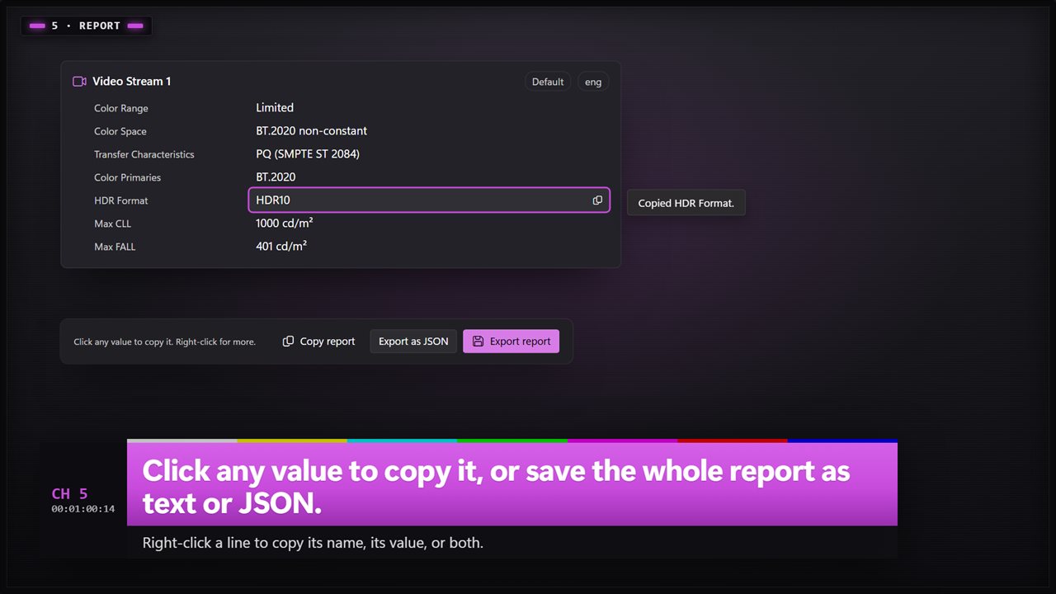Copy the Max CLL value '1000 cd/m²'
The height and width of the screenshot is (594, 1056).
pos(285,224)
